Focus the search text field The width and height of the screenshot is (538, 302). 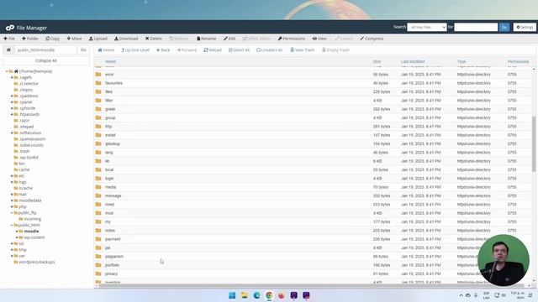476,27
